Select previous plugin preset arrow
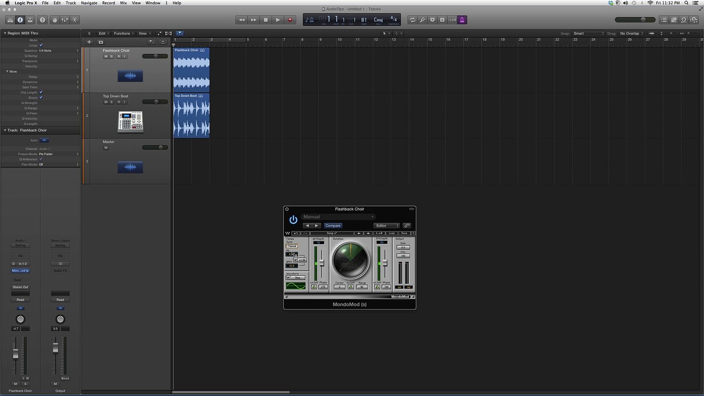 coord(307,226)
